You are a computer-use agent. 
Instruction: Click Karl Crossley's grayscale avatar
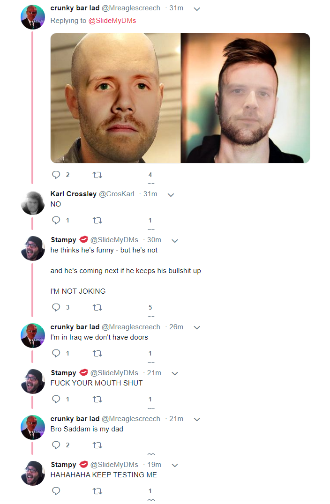point(33,203)
